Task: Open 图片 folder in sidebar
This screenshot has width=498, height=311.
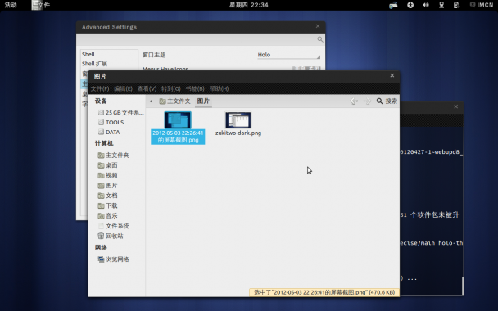Action: coord(107,186)
